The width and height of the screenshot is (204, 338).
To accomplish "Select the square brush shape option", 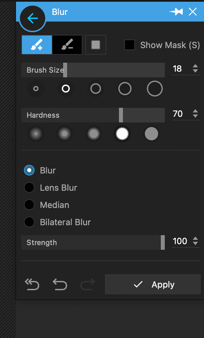I will click(95, 45).
